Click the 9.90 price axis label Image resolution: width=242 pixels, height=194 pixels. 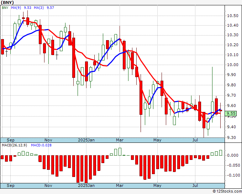click(x=231, y=75)
